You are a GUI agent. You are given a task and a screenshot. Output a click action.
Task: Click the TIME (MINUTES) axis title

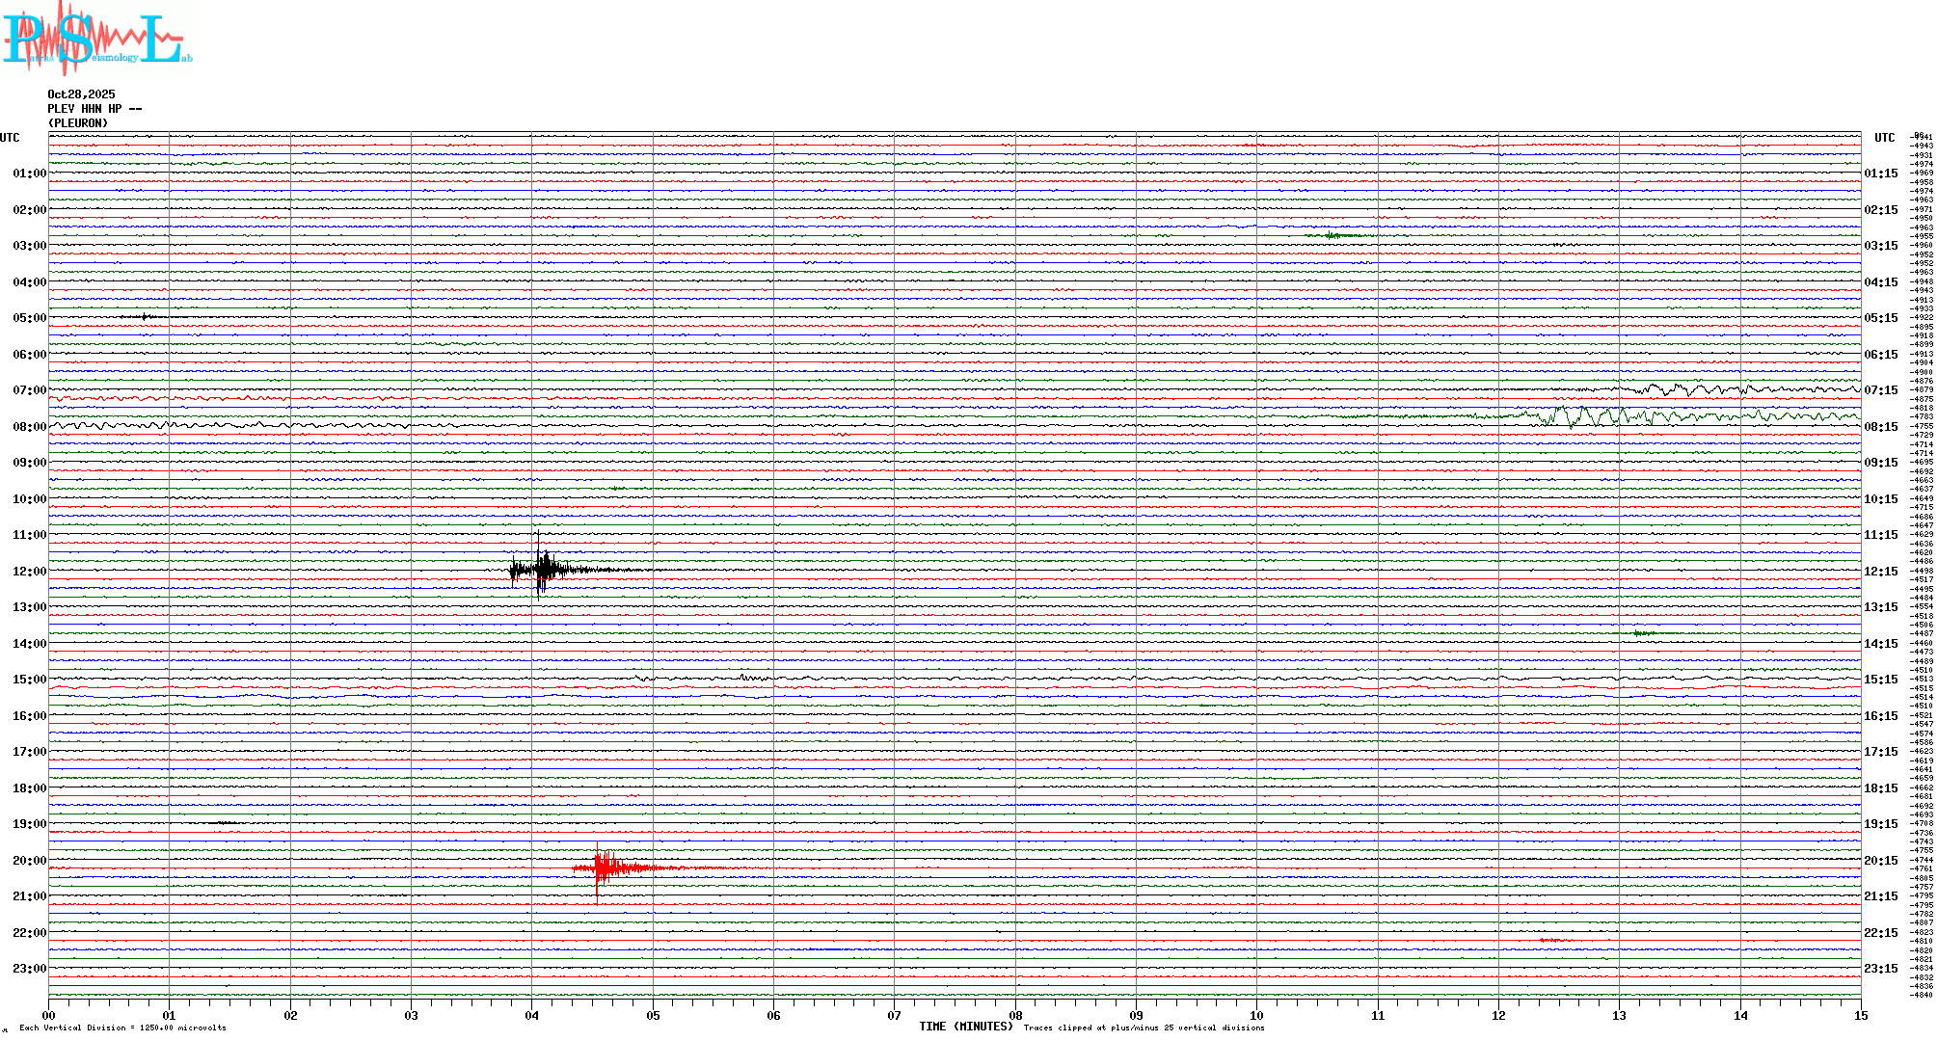click(965, 1027)
